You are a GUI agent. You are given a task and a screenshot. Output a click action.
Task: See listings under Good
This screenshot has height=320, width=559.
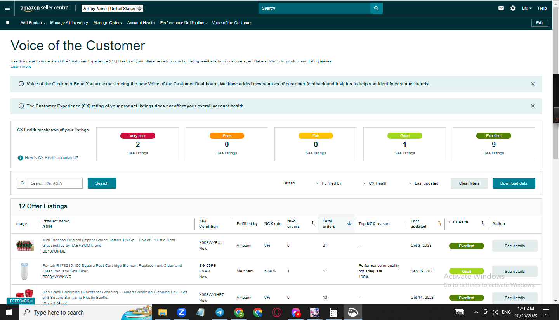click(405, 153)
